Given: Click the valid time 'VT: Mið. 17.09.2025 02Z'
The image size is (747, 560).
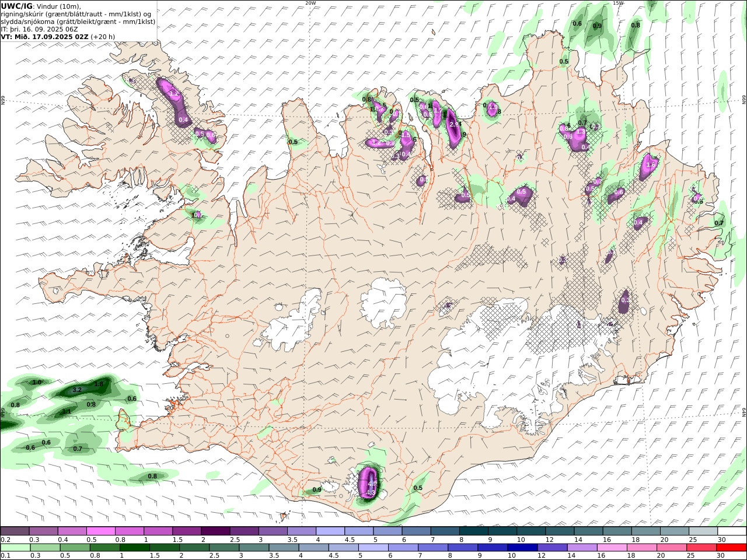Looking at the screenshot, I should [x=44, y=36].
